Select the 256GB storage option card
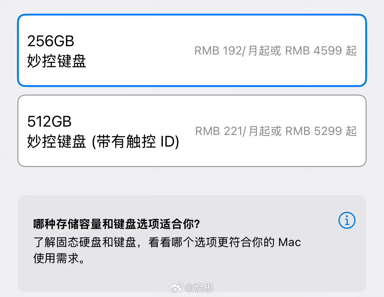The image size is (384, 297). [x=192, y=51]
